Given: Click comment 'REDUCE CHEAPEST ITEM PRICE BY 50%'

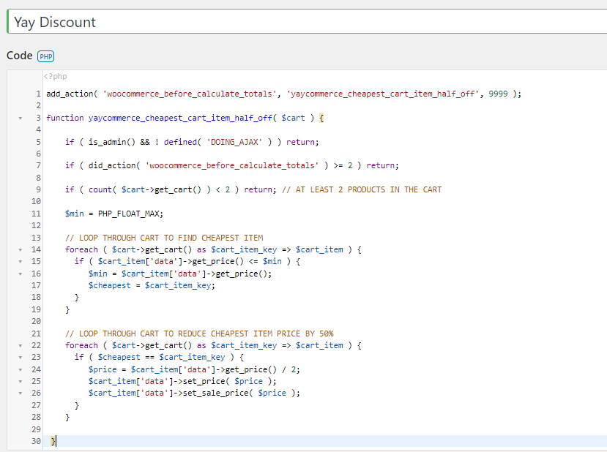Looking at the screenshot, I should (x=256, y=334).
